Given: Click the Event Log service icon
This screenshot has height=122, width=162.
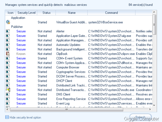Looking at the screenshot, I should click(x=8, y=103).
